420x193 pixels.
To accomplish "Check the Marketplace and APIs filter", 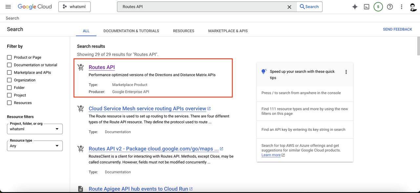I will coord(9,72).
